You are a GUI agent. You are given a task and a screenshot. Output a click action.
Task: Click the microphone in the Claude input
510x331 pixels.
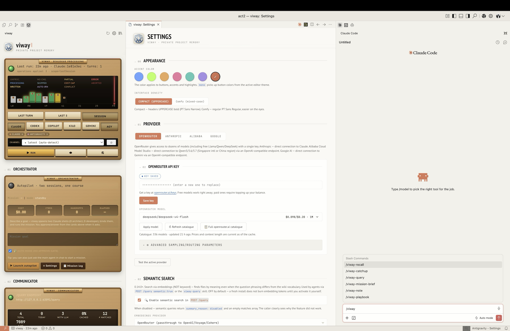click(x=499, y=308)
